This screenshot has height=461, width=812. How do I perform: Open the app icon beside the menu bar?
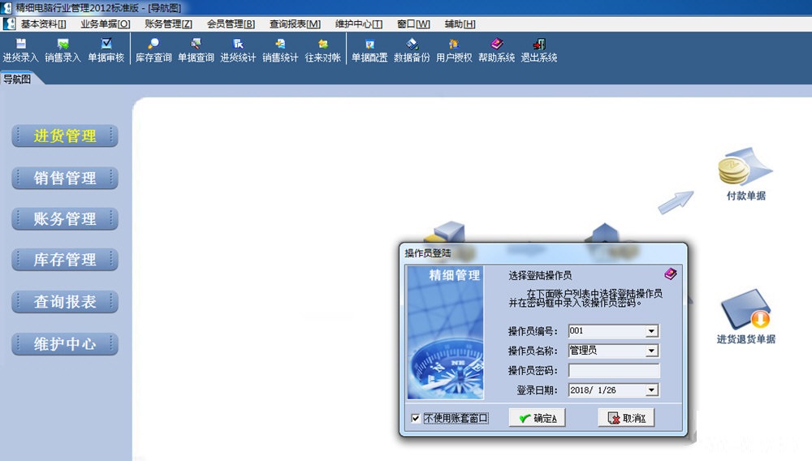tap(9, 24)
